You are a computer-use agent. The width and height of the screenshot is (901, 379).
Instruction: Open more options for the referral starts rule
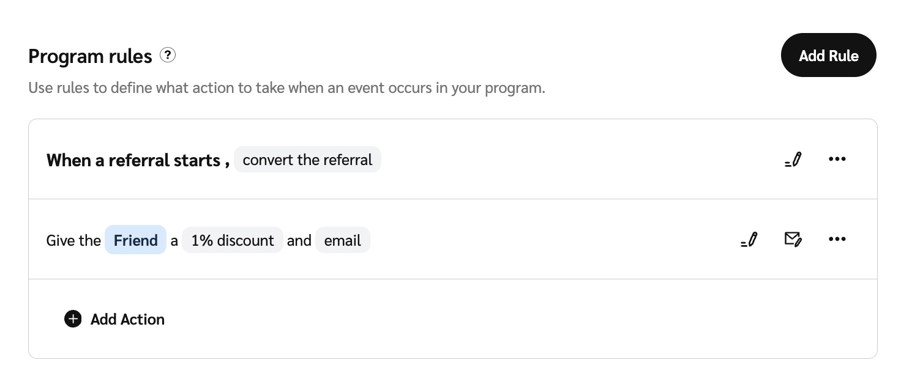point(837,160)
